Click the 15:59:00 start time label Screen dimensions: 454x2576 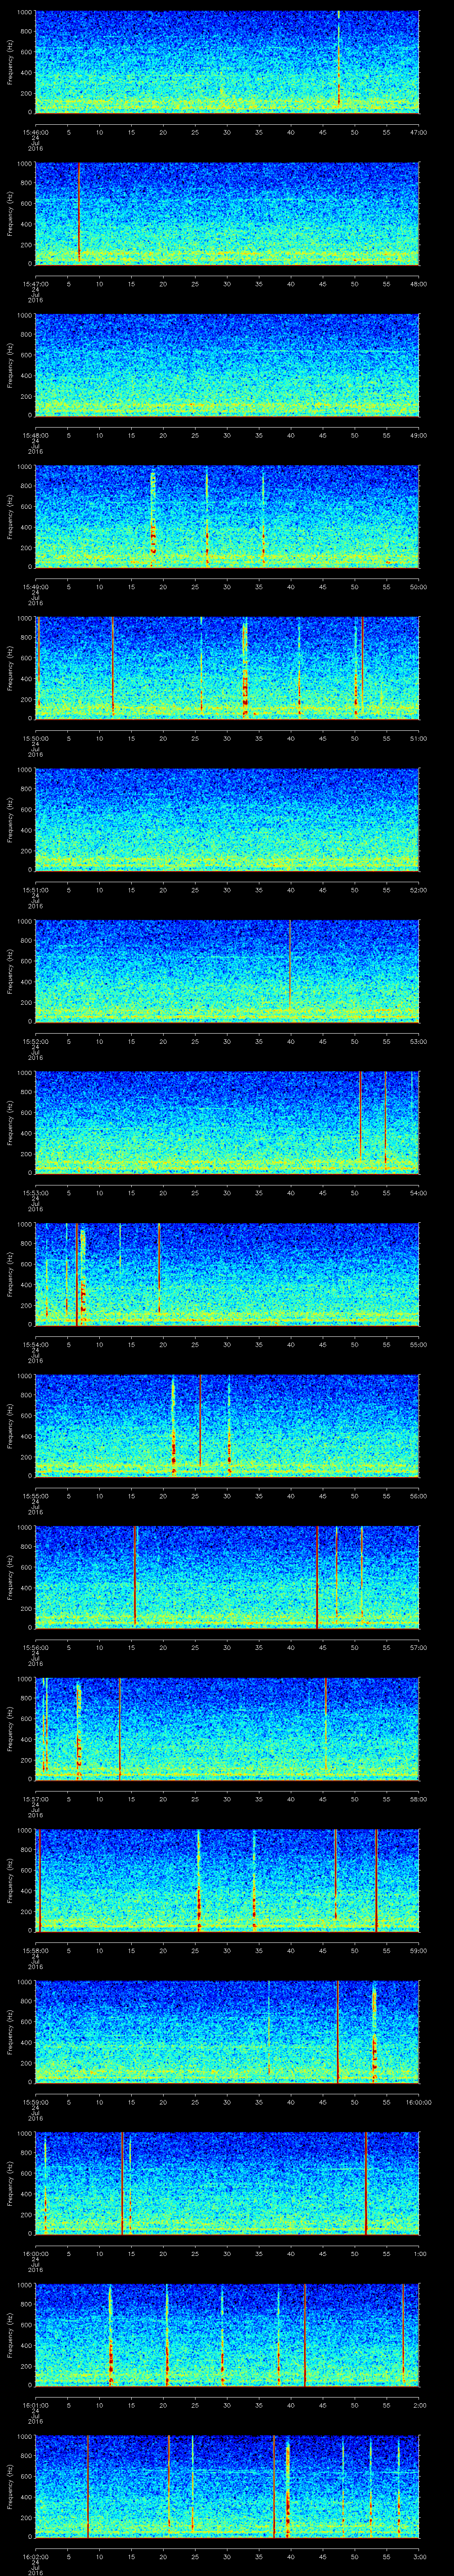tap(36, 2101)
